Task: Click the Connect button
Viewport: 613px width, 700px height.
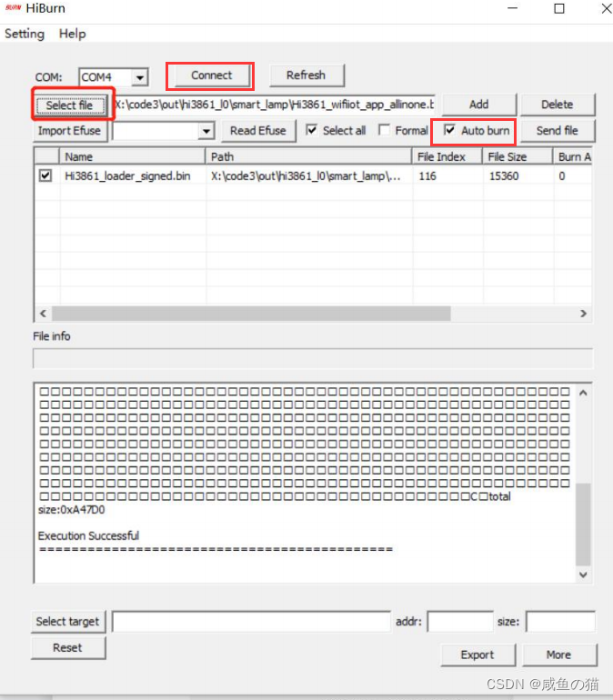Action: click(x=211, y=75)
